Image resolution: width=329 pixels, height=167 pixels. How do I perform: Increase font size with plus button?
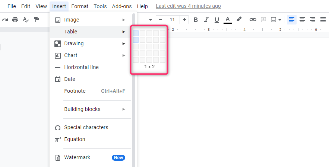pos(184,20)
